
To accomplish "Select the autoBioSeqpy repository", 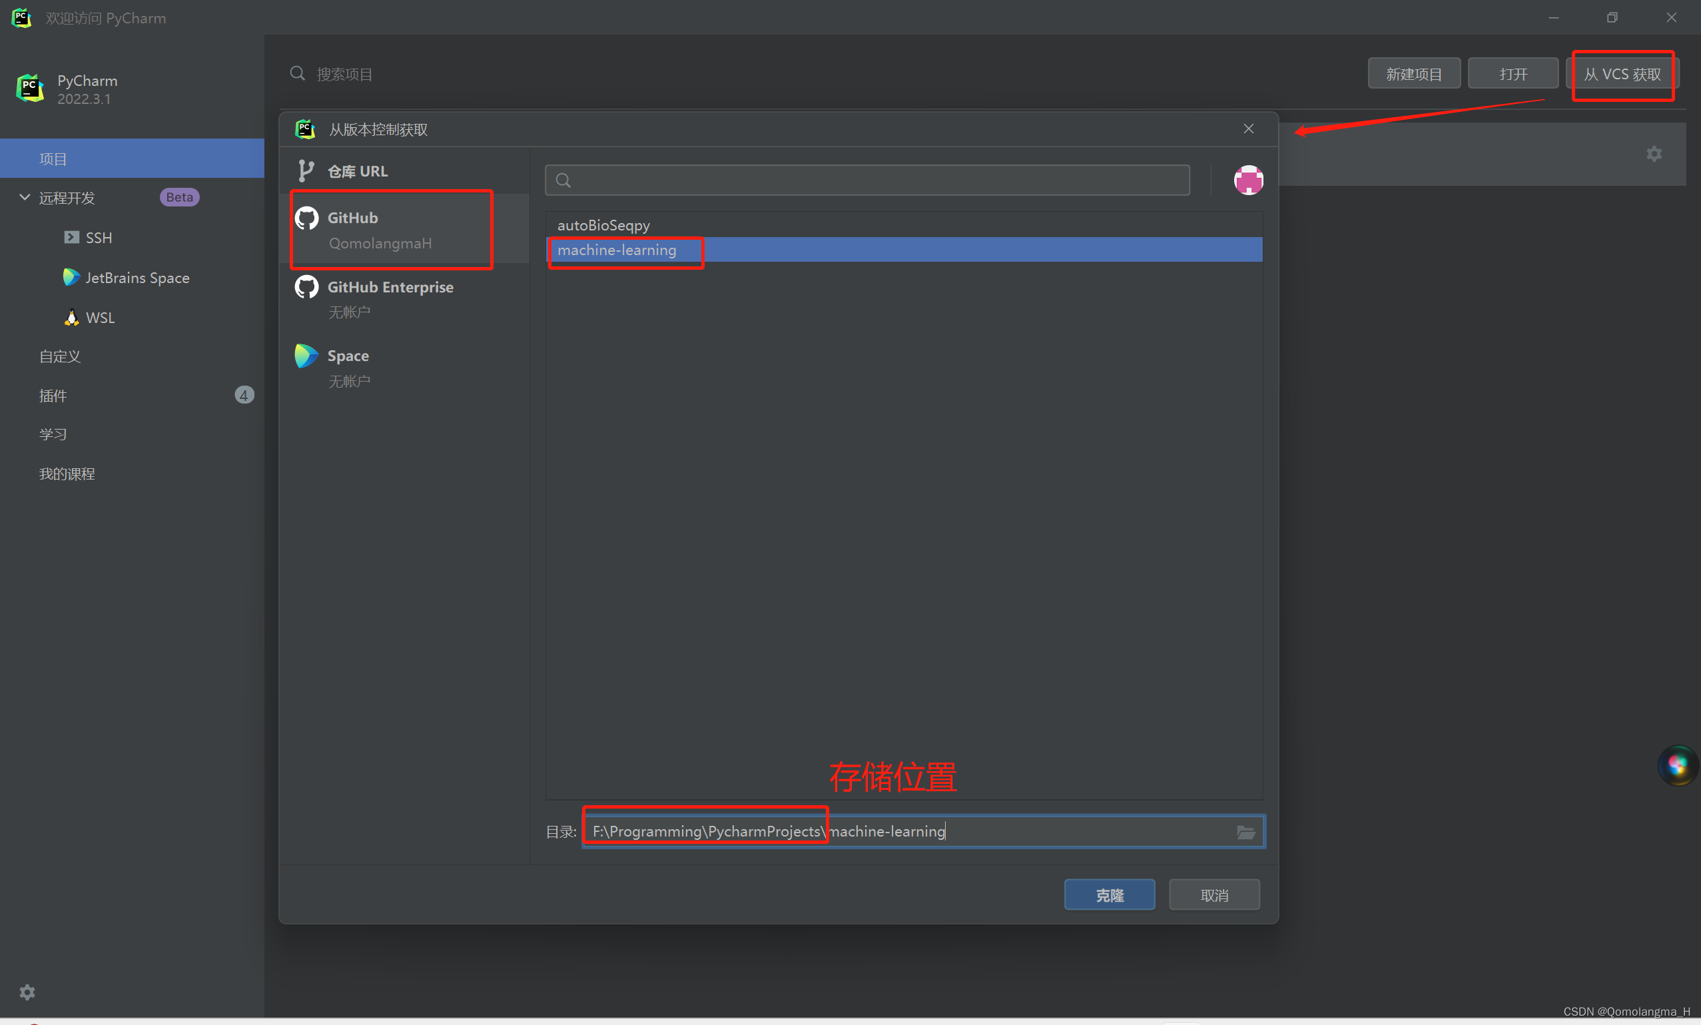I will click(603, 224).
